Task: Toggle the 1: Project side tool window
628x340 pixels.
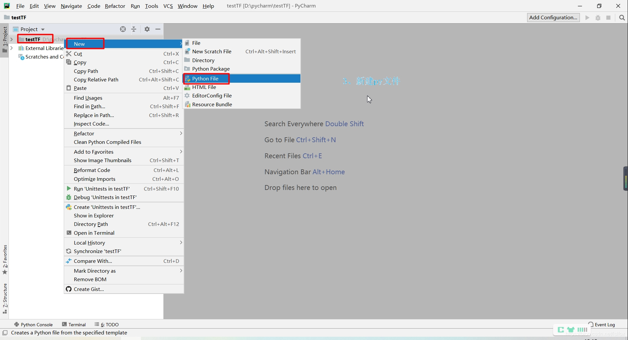Action: point(5,40)
